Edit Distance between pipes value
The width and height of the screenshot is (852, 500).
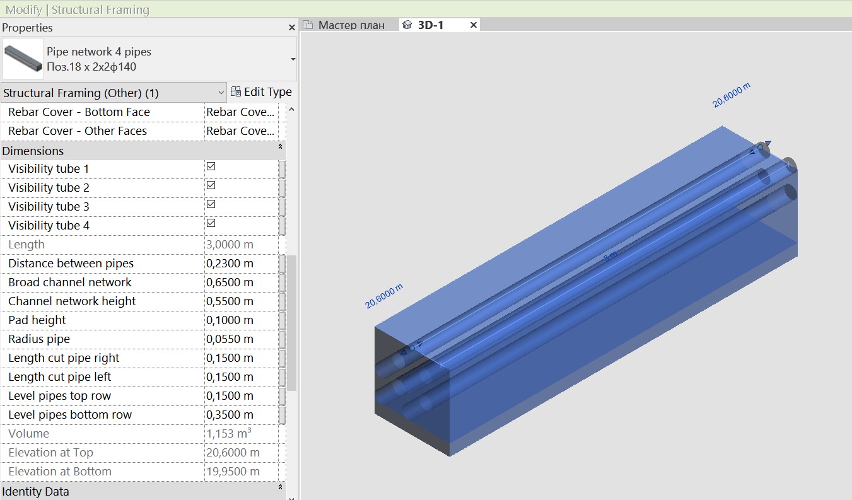pos(242,264)
